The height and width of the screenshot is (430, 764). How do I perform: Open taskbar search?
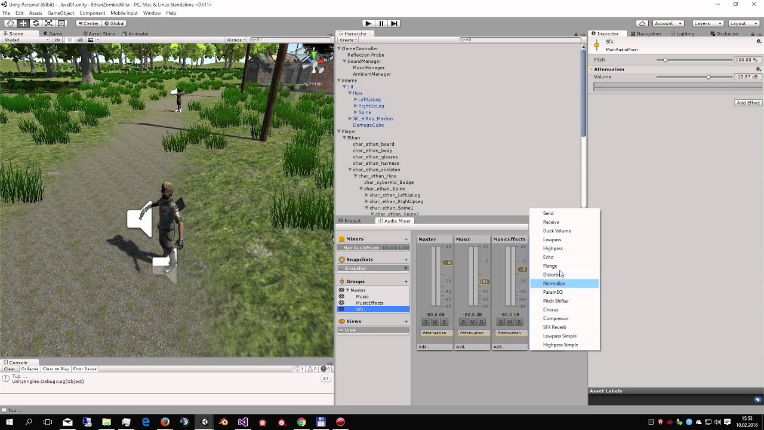[x=29, y=422]
